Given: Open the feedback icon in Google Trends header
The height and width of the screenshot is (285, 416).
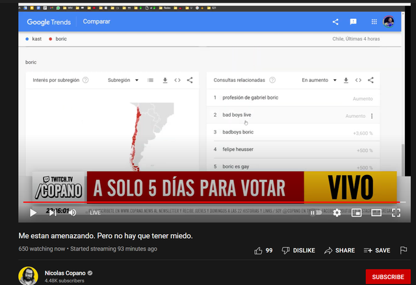Looking at the screenshot, I should 353,21.
